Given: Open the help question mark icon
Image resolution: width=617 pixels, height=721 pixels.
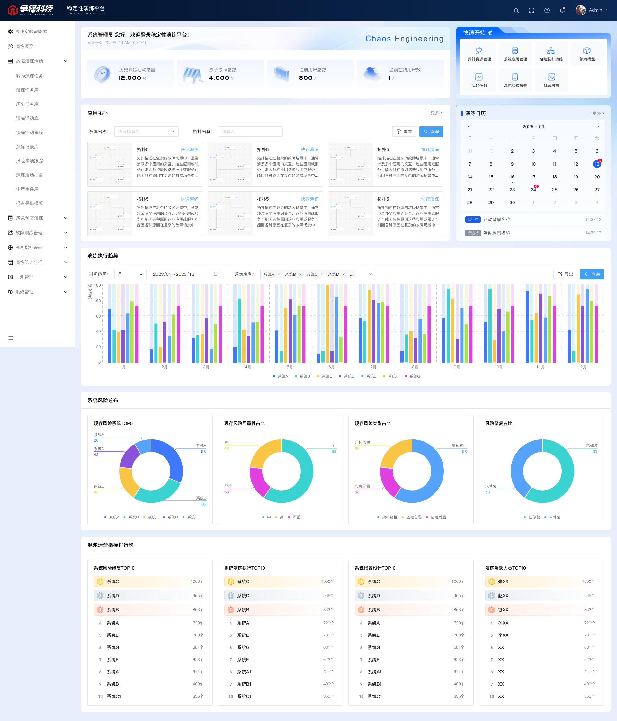Looking at the screenshot, I should [547, 10].
